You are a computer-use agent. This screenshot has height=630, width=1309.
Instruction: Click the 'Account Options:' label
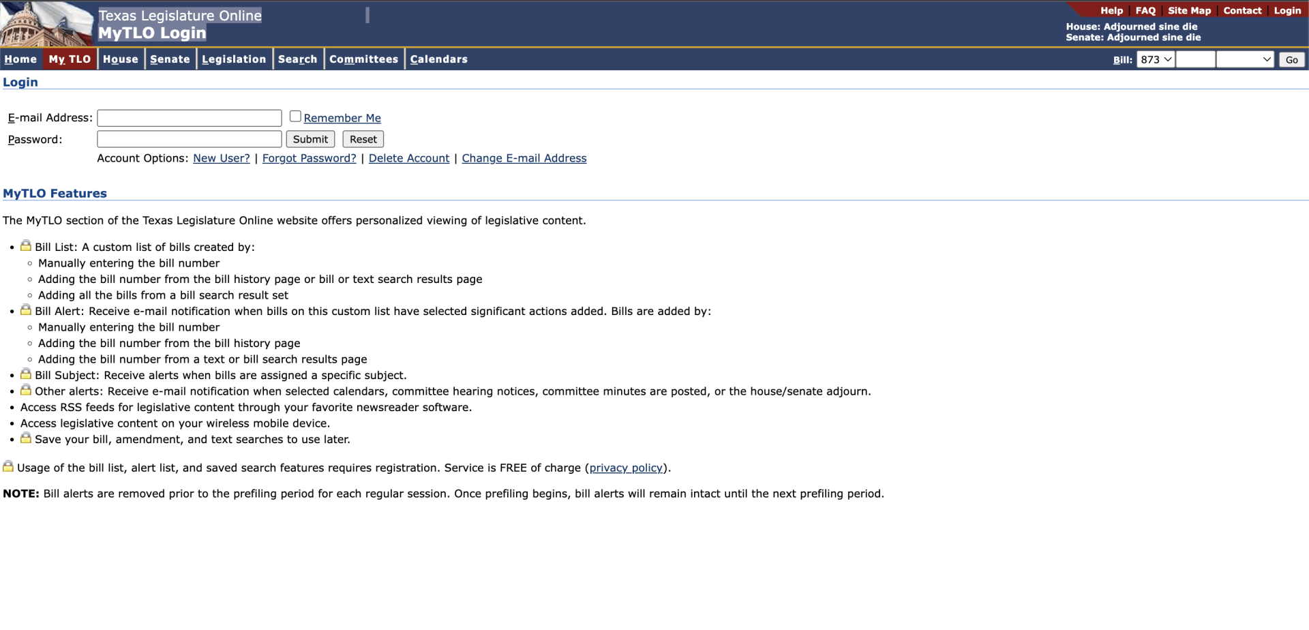pyautogui.click(x=142, y=158)
